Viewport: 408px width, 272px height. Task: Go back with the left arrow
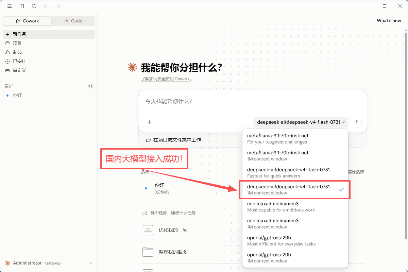pos(46,6)
